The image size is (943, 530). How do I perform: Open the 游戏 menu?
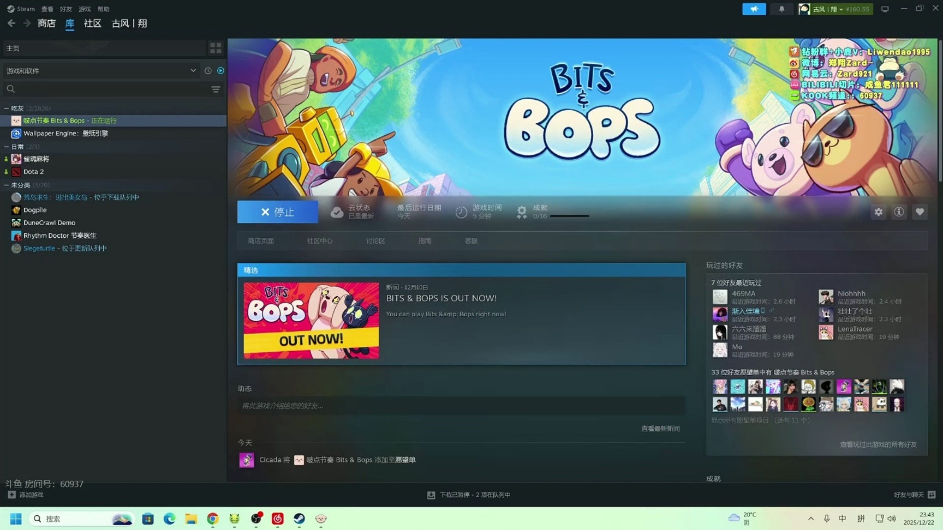[85, 9]
